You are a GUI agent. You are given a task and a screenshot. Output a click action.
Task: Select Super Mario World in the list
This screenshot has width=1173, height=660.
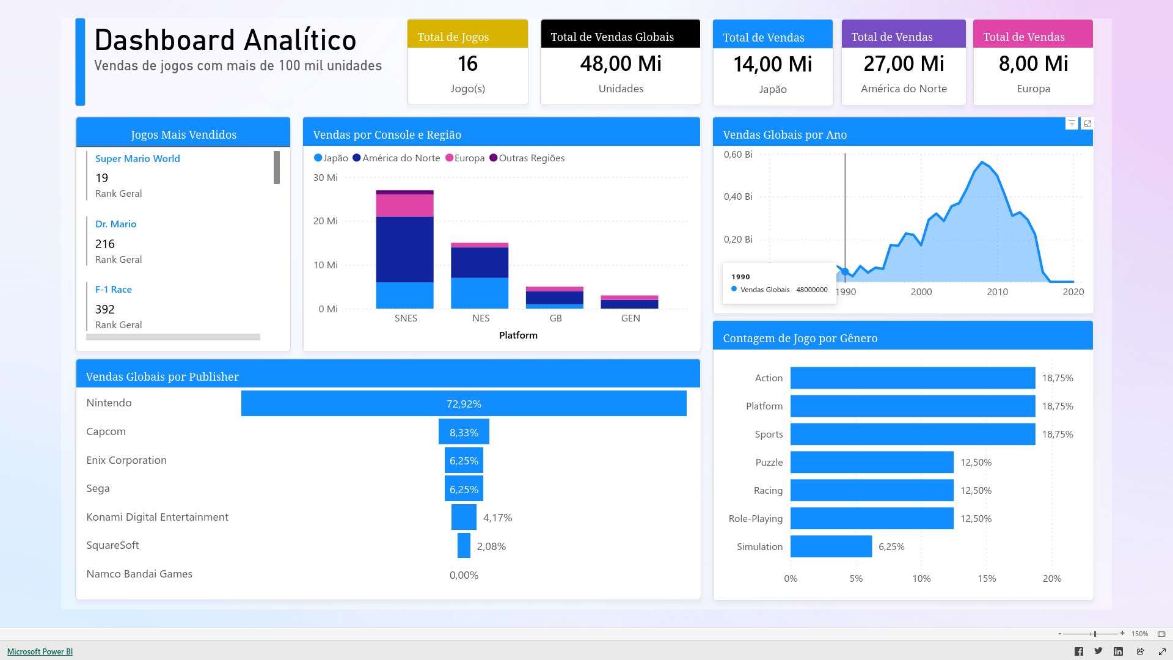coord(137,158)
